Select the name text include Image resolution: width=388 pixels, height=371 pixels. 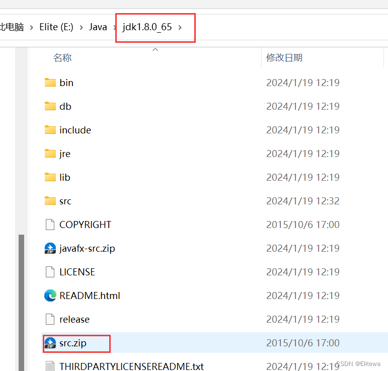click(75, 130)
